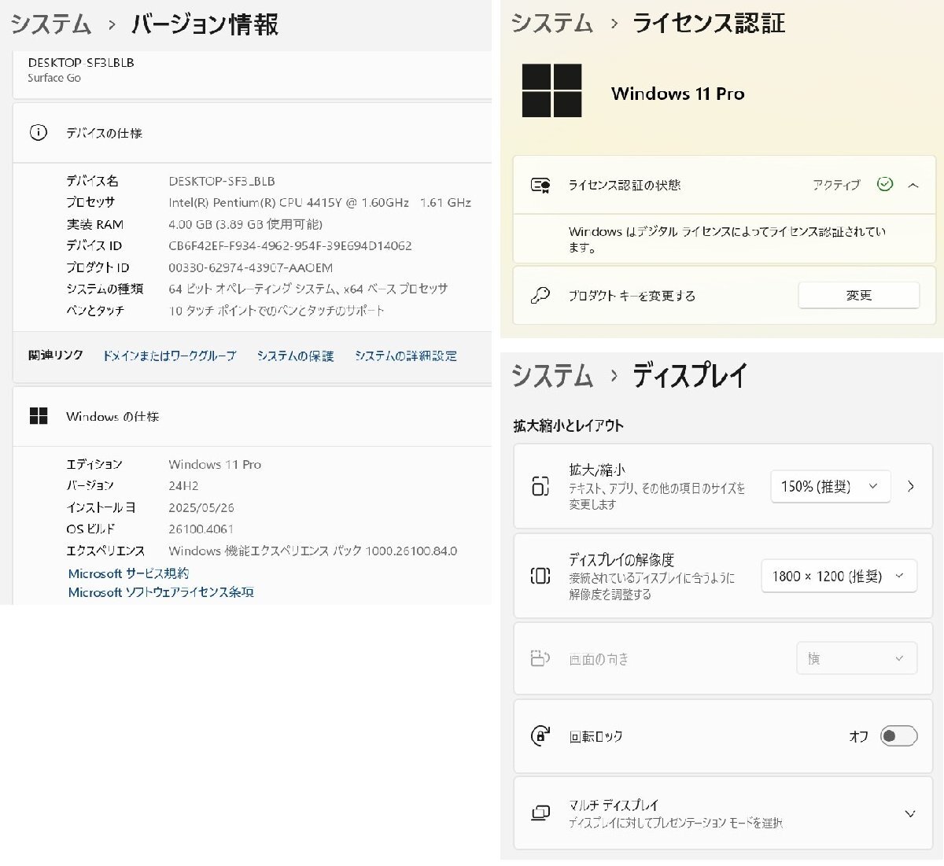Open advanced scale settings chevron

click(911, 486)
